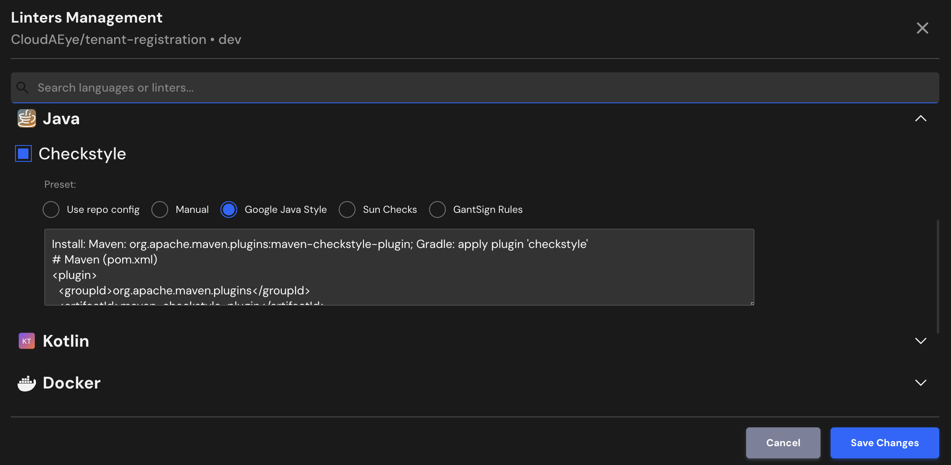Click the Save Changes button
The height and width of the screenshot is (465, 951).
click(885, 442)
